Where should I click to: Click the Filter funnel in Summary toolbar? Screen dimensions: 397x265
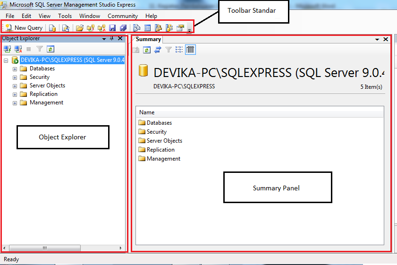click(169, 50)
